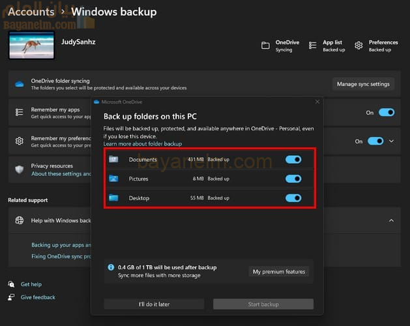Open Learn more about folder backup link
This screenshot has width=410, height=326.
[143, 143]
